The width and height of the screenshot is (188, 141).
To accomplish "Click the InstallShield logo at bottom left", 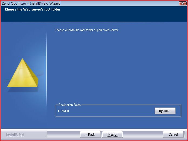I will [15, 135].
